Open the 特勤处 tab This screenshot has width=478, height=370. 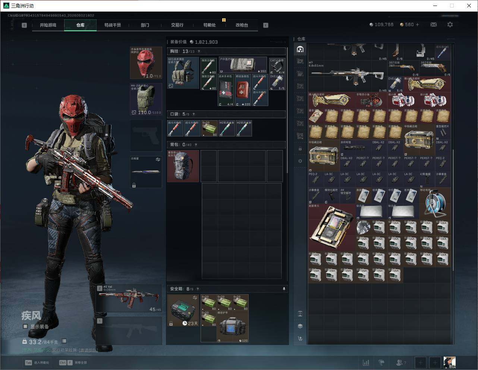210,25
